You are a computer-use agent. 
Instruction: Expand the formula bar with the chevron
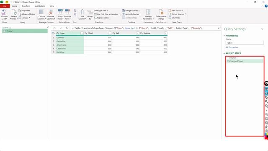pos(219,28)
